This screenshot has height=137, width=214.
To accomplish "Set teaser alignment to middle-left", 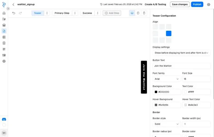I will pos(155,33).
